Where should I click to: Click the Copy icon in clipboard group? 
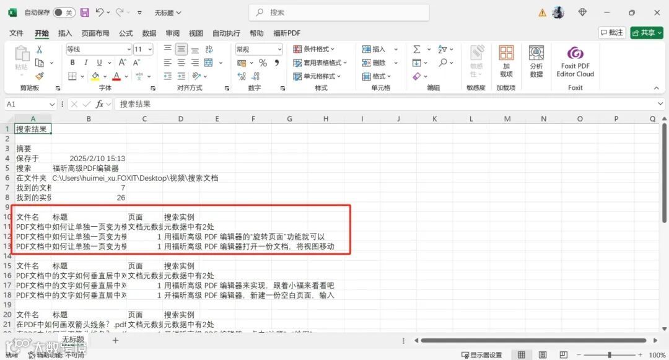pyautogui.click(x=39, y=63)
